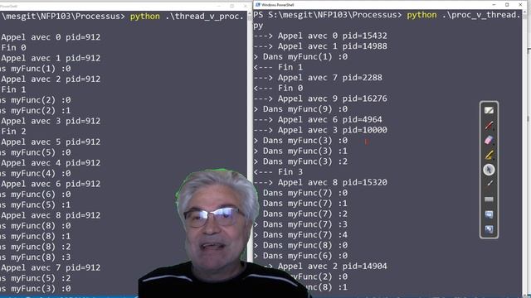Image resolution: width=531 pixels, height=298 pixels.
Task: Click 'Appel avec 0 pid=912' in left window
Action: click(x=51, y=37)
